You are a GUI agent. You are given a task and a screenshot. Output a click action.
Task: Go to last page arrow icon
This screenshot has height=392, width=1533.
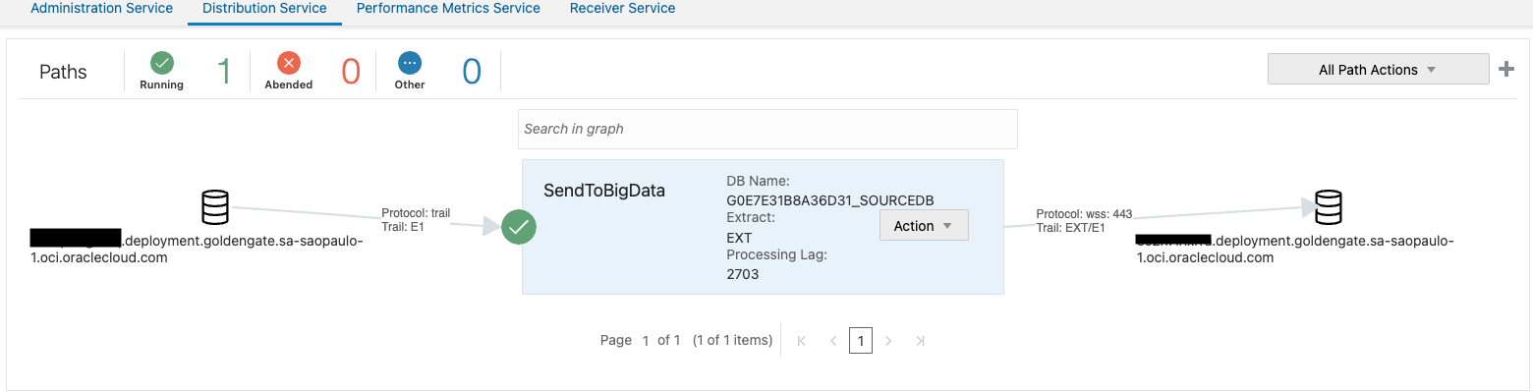click(x=920, y=341)
